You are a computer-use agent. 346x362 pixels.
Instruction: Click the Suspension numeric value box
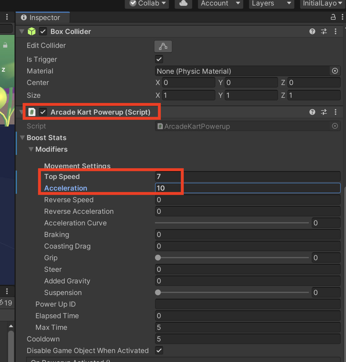pyautogui.click(x=326, y=292)
